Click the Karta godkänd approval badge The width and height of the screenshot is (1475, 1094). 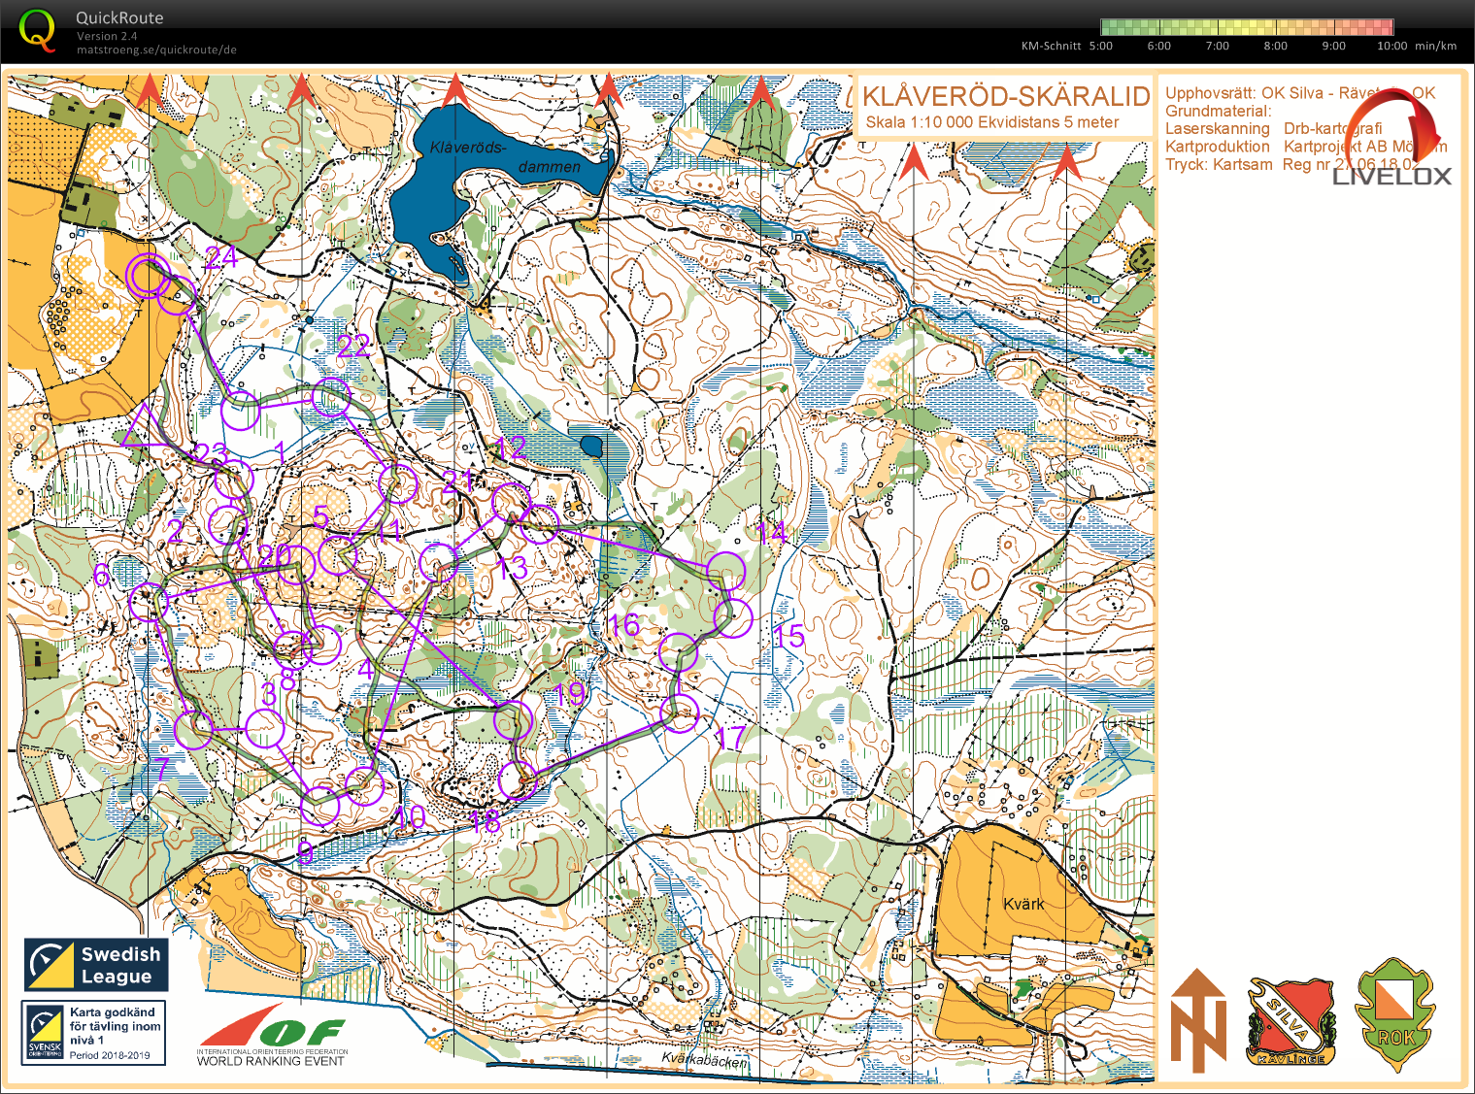94,1034
